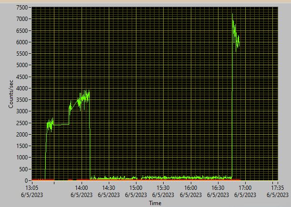Screen dimensions: 291x207
Task: Click the 3500 Y-axis tick label
Action: (22, 100)
